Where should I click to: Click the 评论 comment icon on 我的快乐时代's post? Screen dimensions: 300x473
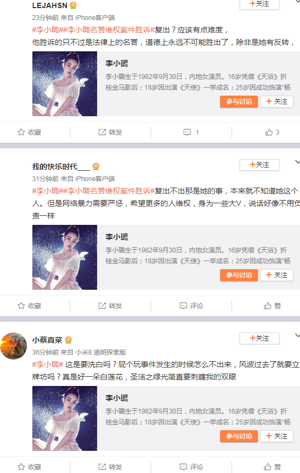click(x=183, y=306)
